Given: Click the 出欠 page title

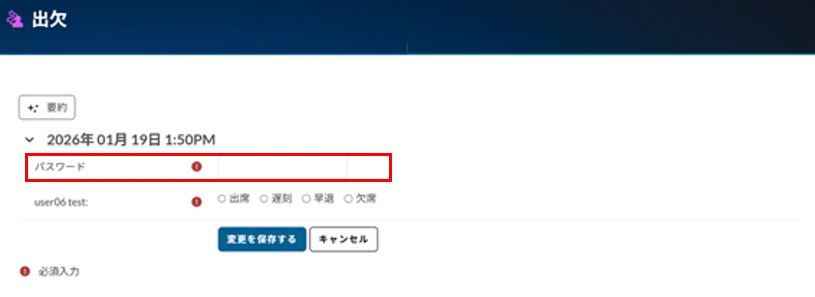Looking at the screenshot, I should click(49, 19).
